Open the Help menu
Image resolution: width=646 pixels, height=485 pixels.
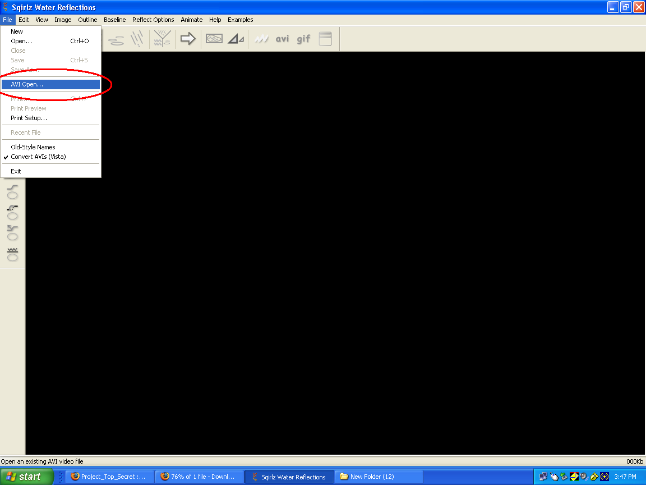[x=215, y=20]
